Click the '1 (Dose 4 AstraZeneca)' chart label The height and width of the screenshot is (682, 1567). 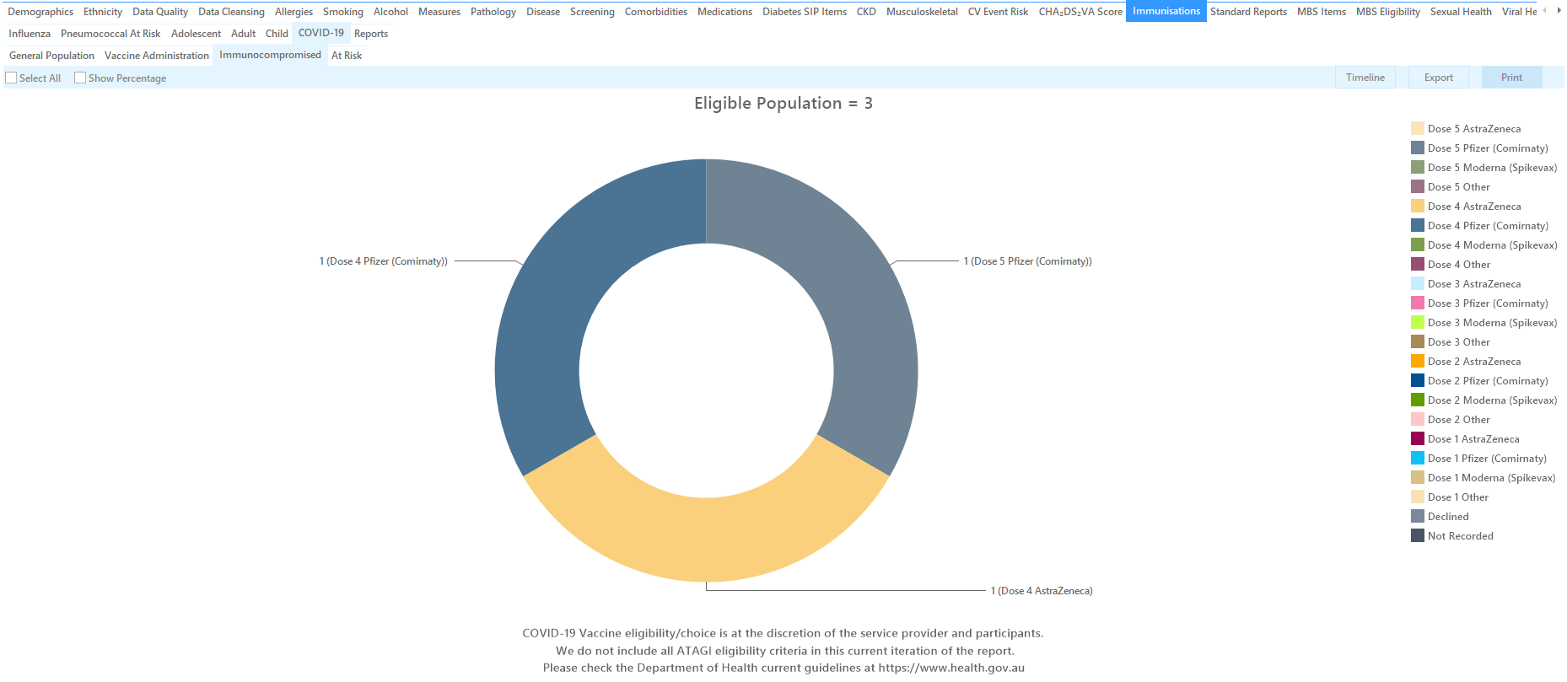pyautogui.click(x=1042, y=591)
